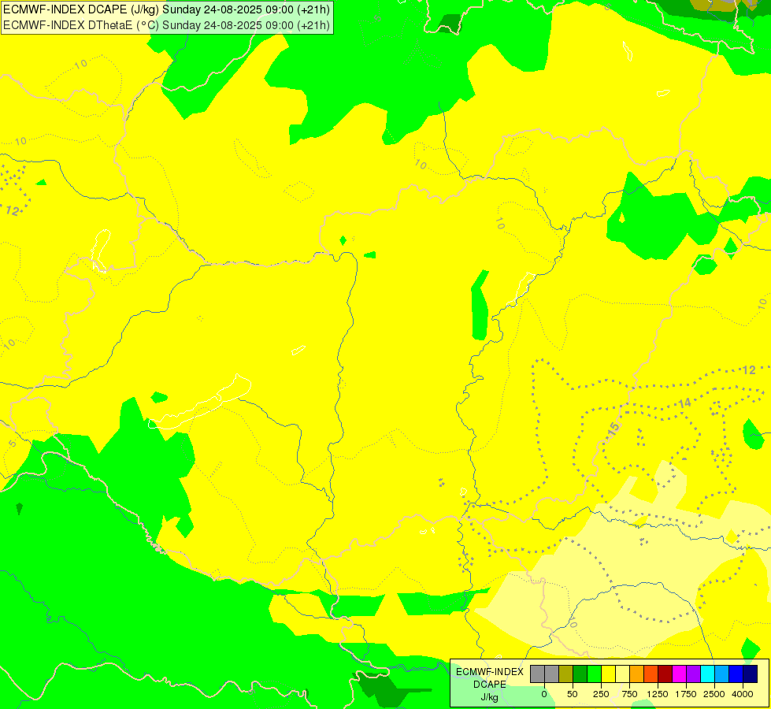
Task: Click the legend scale value 2500
Action: click(714, 694)
